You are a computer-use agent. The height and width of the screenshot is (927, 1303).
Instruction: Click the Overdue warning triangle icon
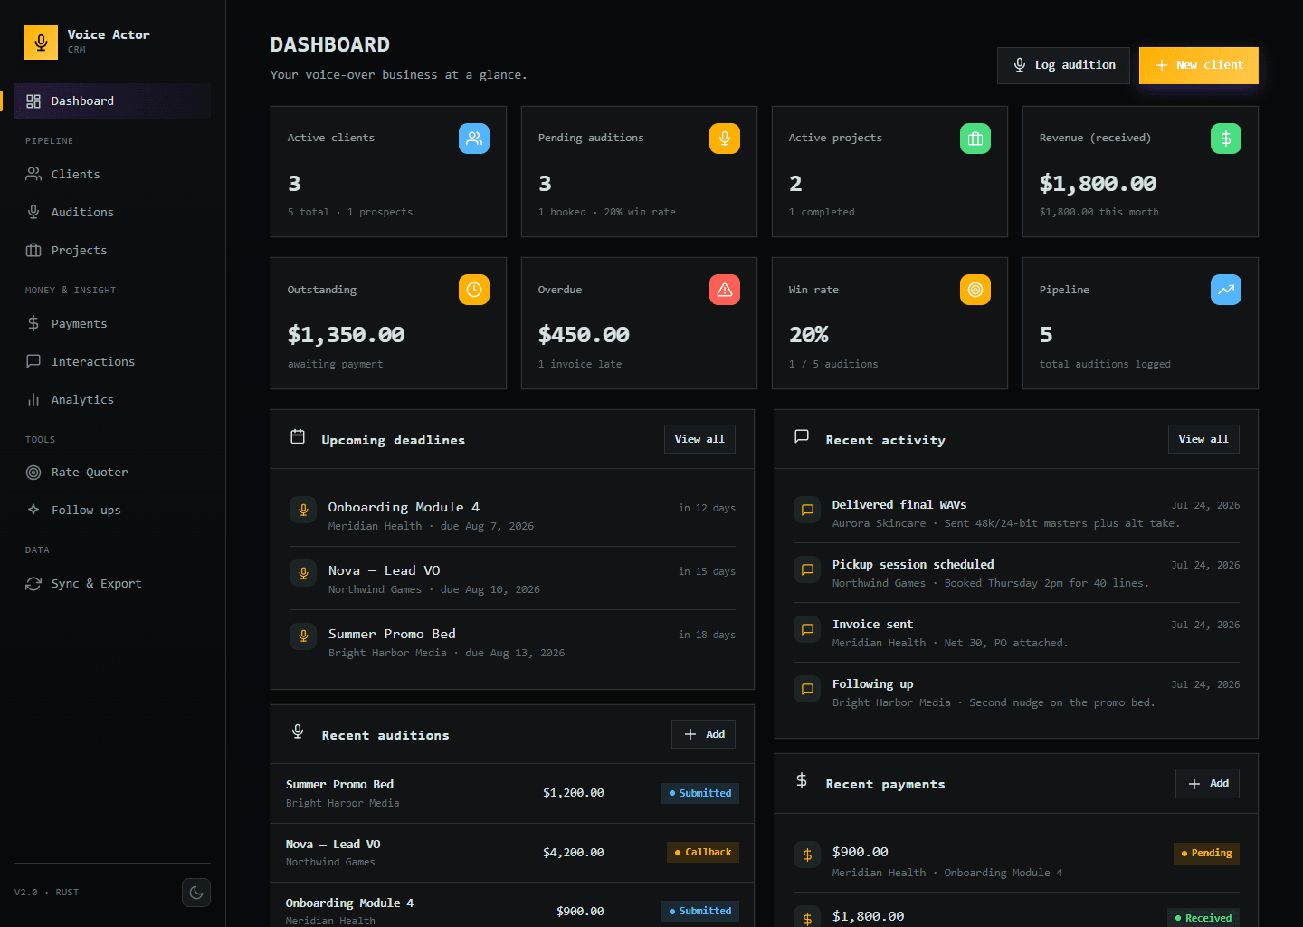tap(725, 290)
